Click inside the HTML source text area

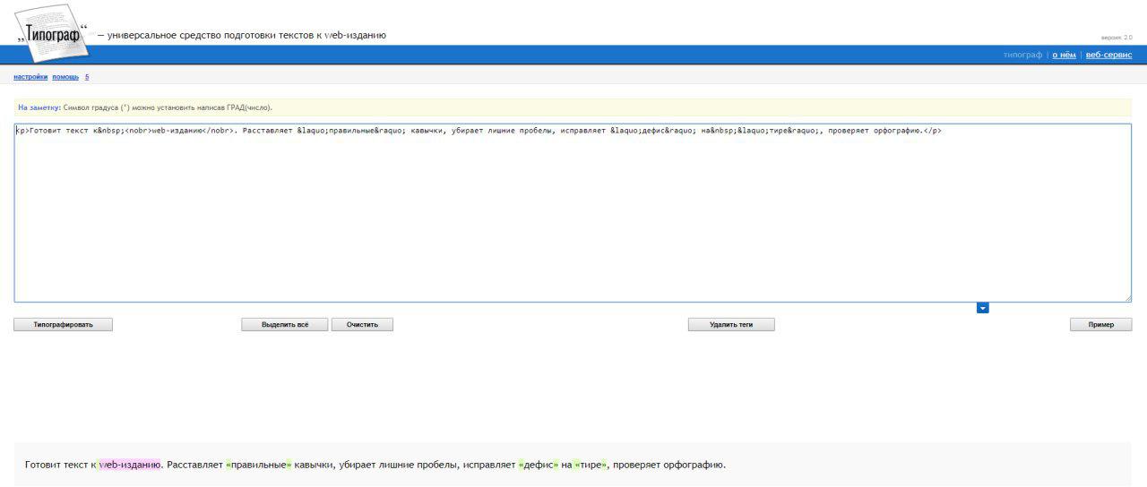click(573, 215)
